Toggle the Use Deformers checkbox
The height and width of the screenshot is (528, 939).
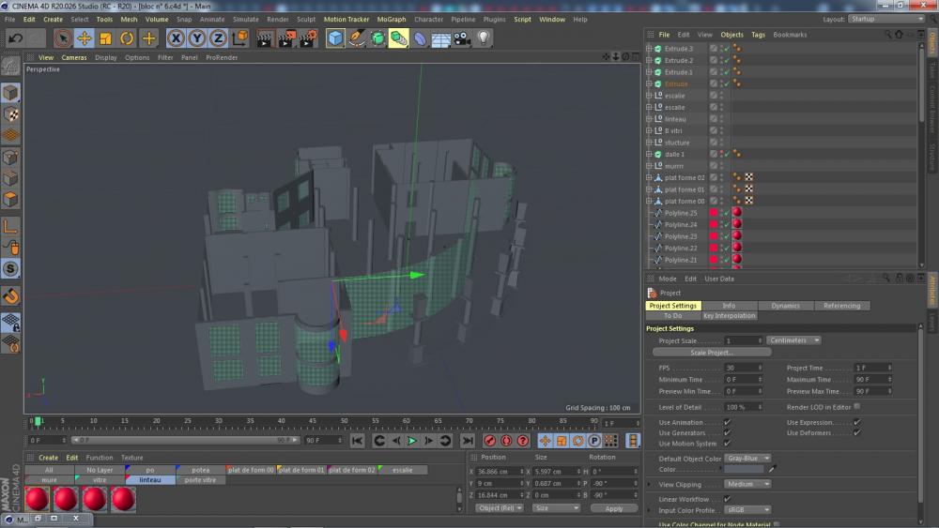point(857,433)
